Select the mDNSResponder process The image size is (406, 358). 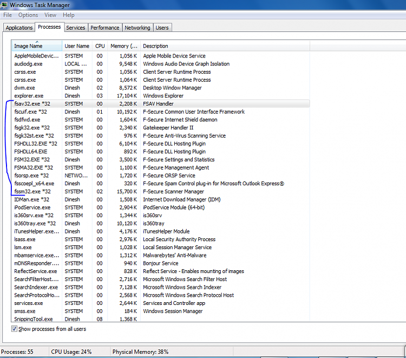point(161,263)
